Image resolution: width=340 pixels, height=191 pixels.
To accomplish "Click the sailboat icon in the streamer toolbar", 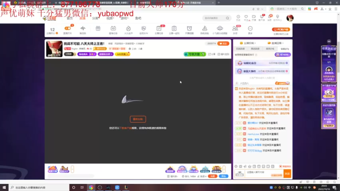I will 204,28.
